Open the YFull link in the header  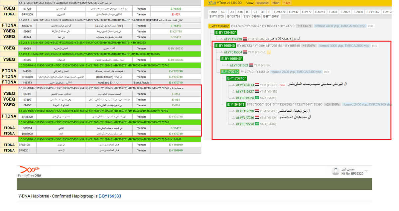click(x=212, y=3)
